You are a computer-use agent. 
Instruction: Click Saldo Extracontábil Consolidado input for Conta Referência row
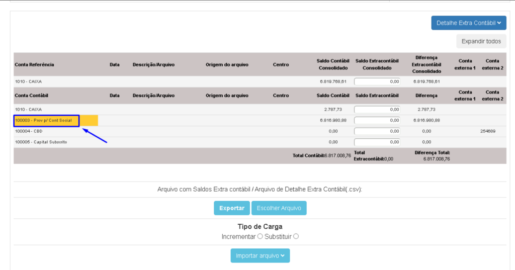377,81
